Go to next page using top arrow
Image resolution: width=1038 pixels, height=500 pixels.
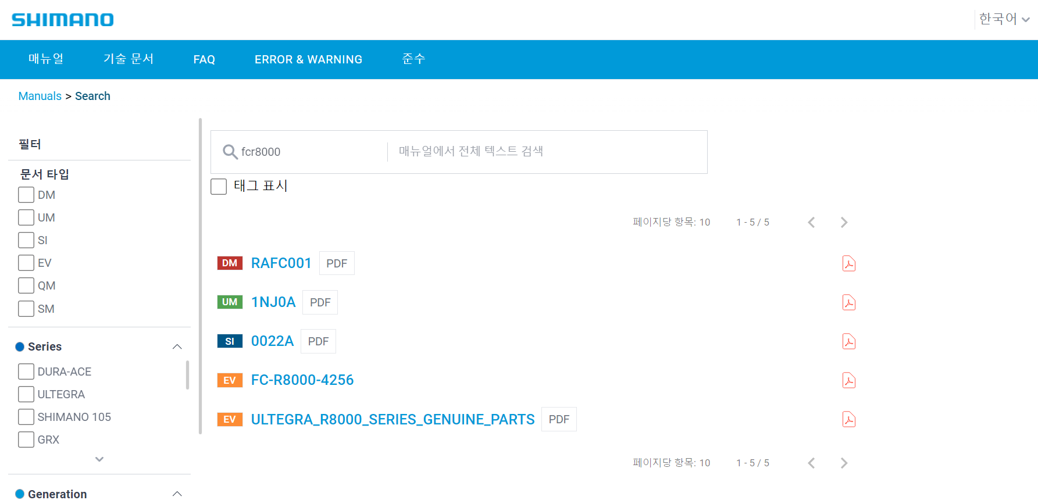pos(844,222)
